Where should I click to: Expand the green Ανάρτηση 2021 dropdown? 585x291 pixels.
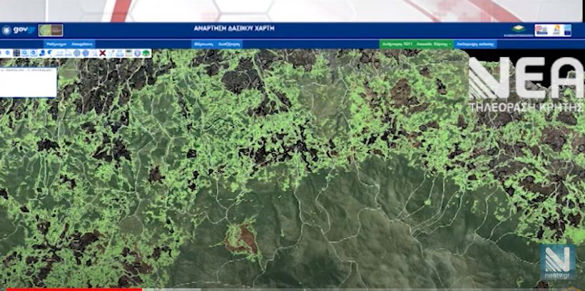point(416,44)
